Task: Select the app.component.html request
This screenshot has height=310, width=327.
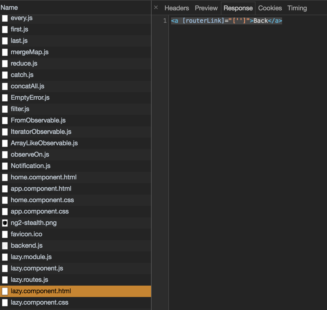Action: coord(76,189)
